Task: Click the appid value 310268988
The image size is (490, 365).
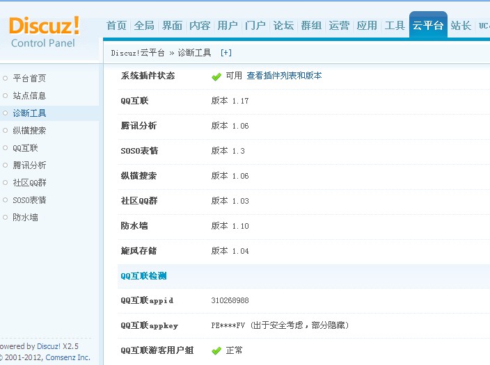Action: 230,300
